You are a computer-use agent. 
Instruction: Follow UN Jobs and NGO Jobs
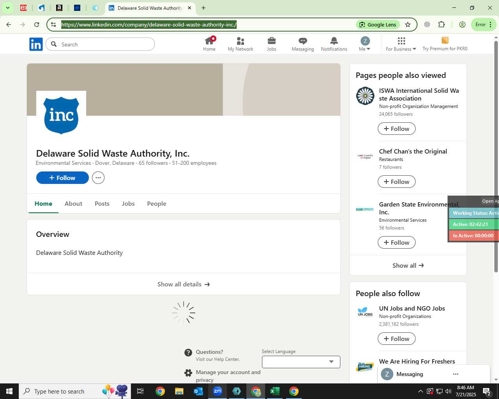[396, 339]
